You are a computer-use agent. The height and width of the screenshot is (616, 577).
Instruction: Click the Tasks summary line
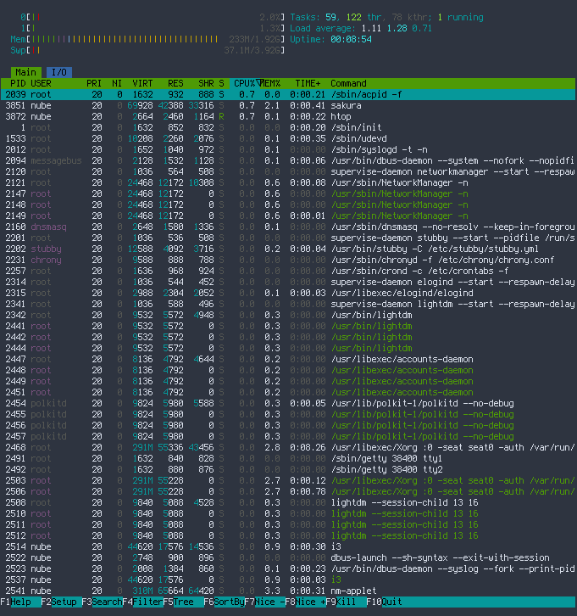coord(386,17)
